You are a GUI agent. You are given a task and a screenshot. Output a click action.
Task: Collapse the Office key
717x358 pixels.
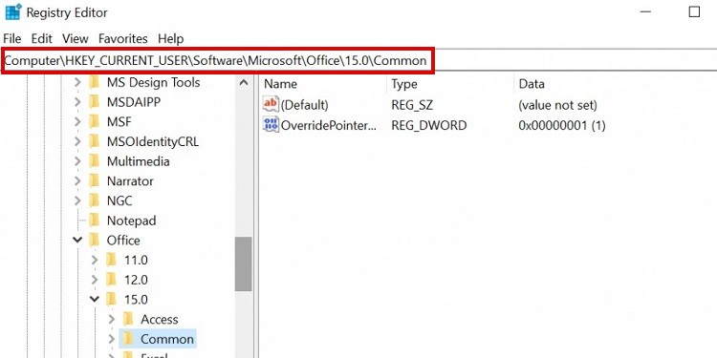(77, 241)
